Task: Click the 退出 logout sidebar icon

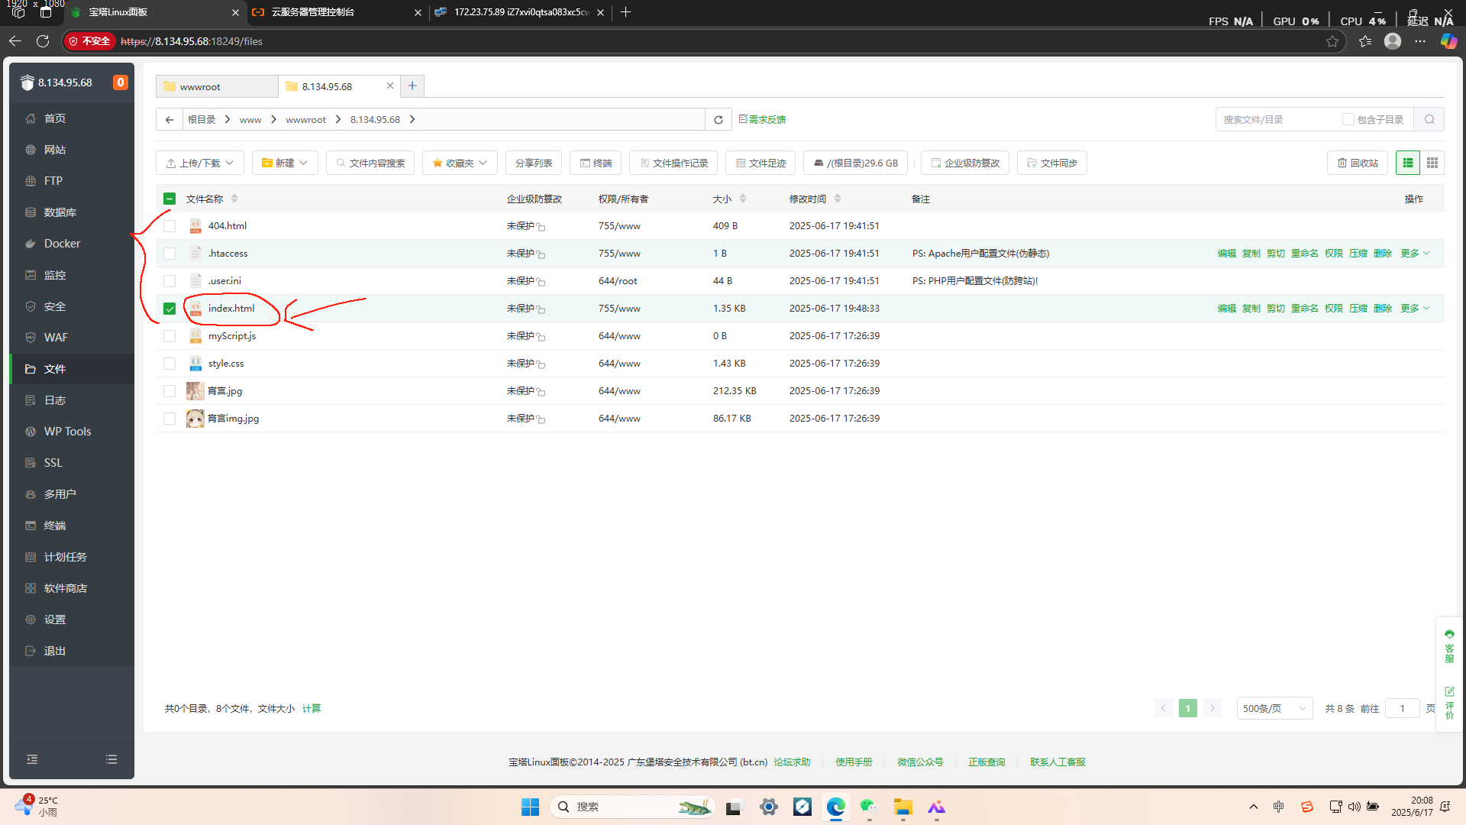Action: click(31, 651)
